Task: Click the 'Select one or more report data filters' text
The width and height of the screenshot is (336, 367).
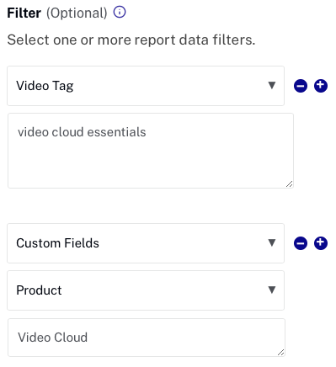Action: tap(131, 40)
